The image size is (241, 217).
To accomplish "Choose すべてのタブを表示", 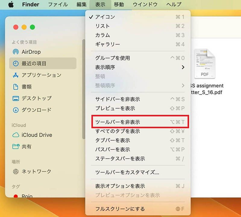I will point(138,131).
